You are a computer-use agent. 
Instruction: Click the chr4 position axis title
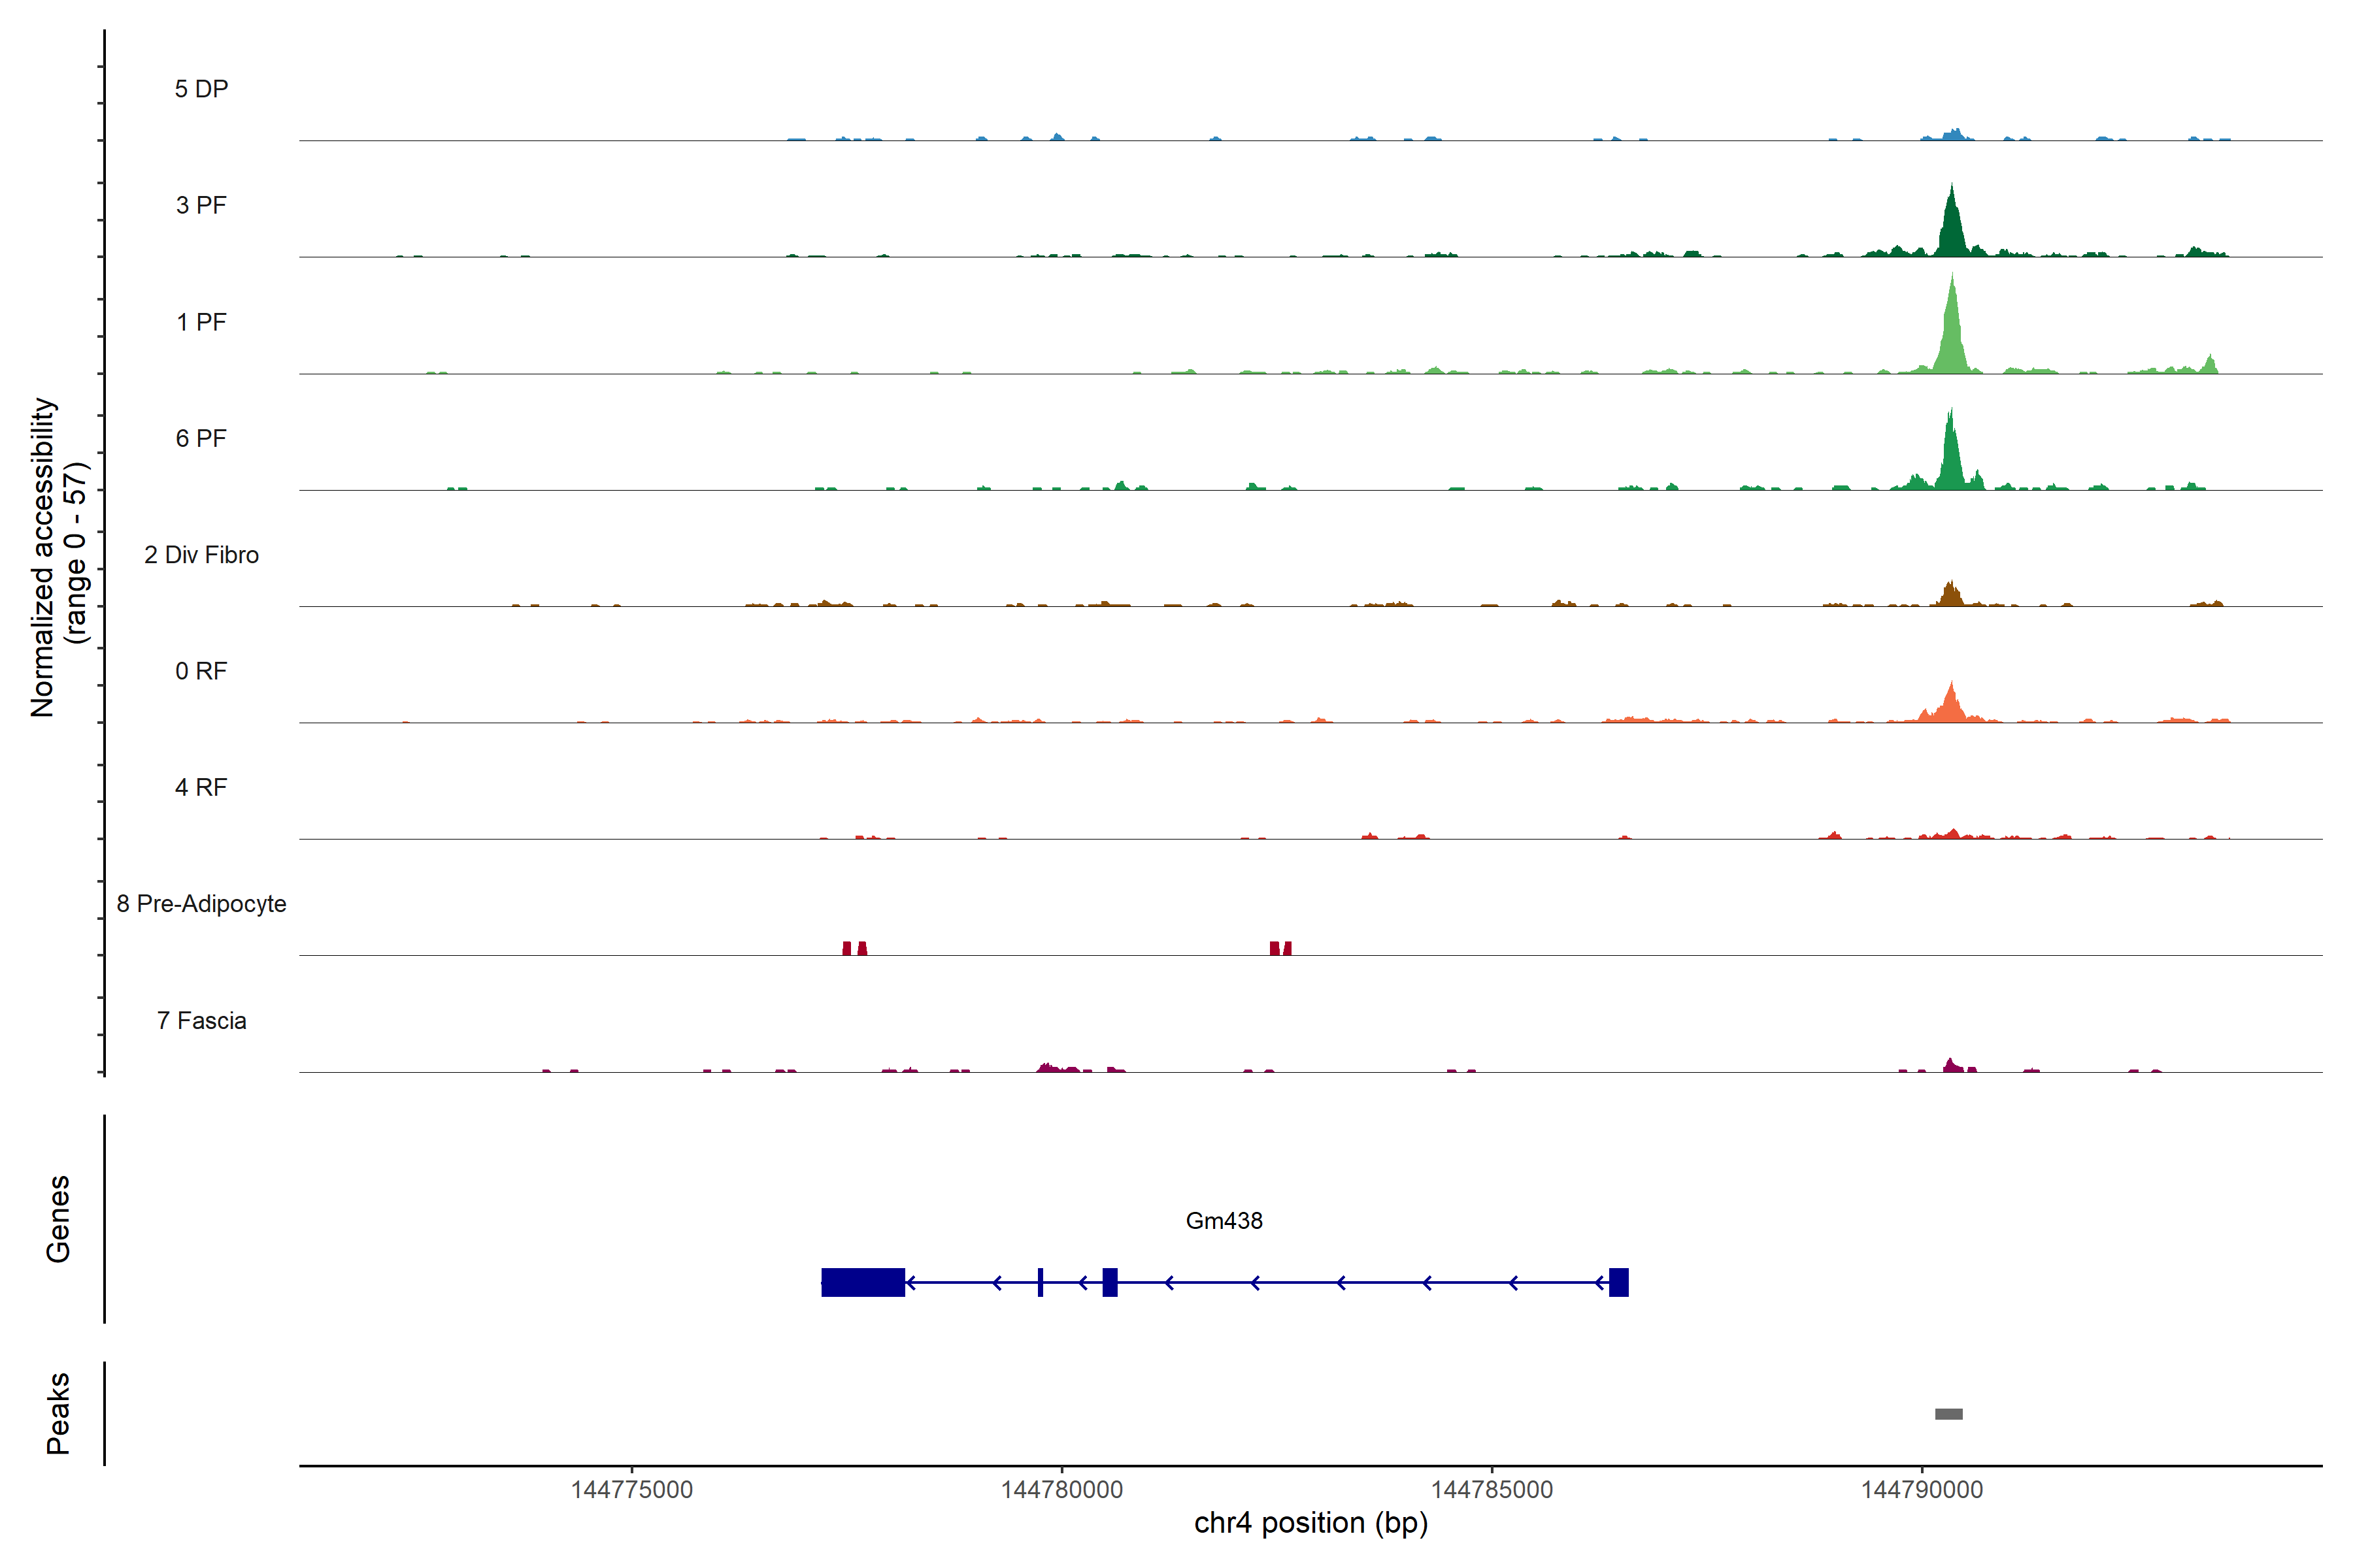1310,1523
